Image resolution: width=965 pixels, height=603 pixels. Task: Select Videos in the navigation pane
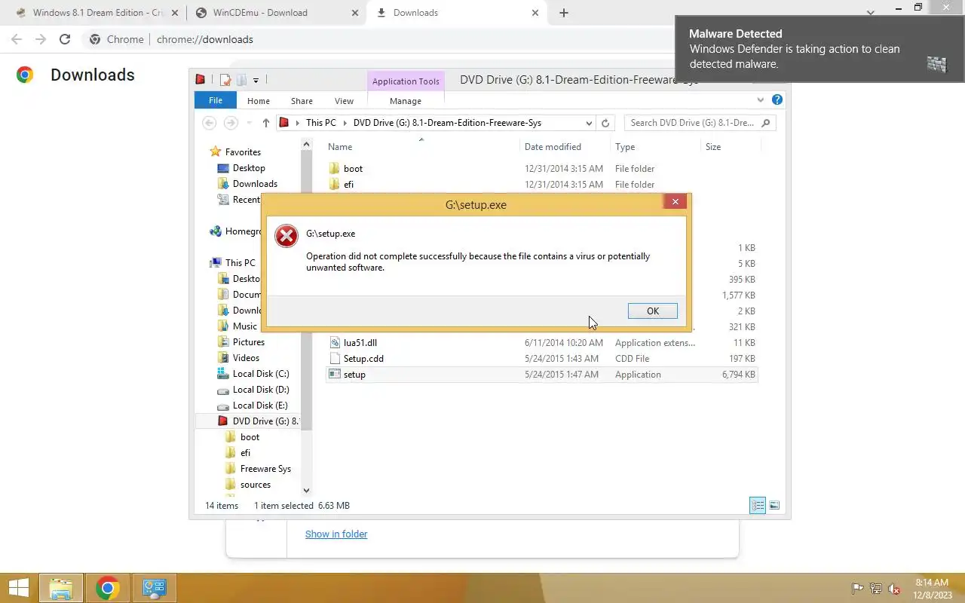click(x=246, y=358)
